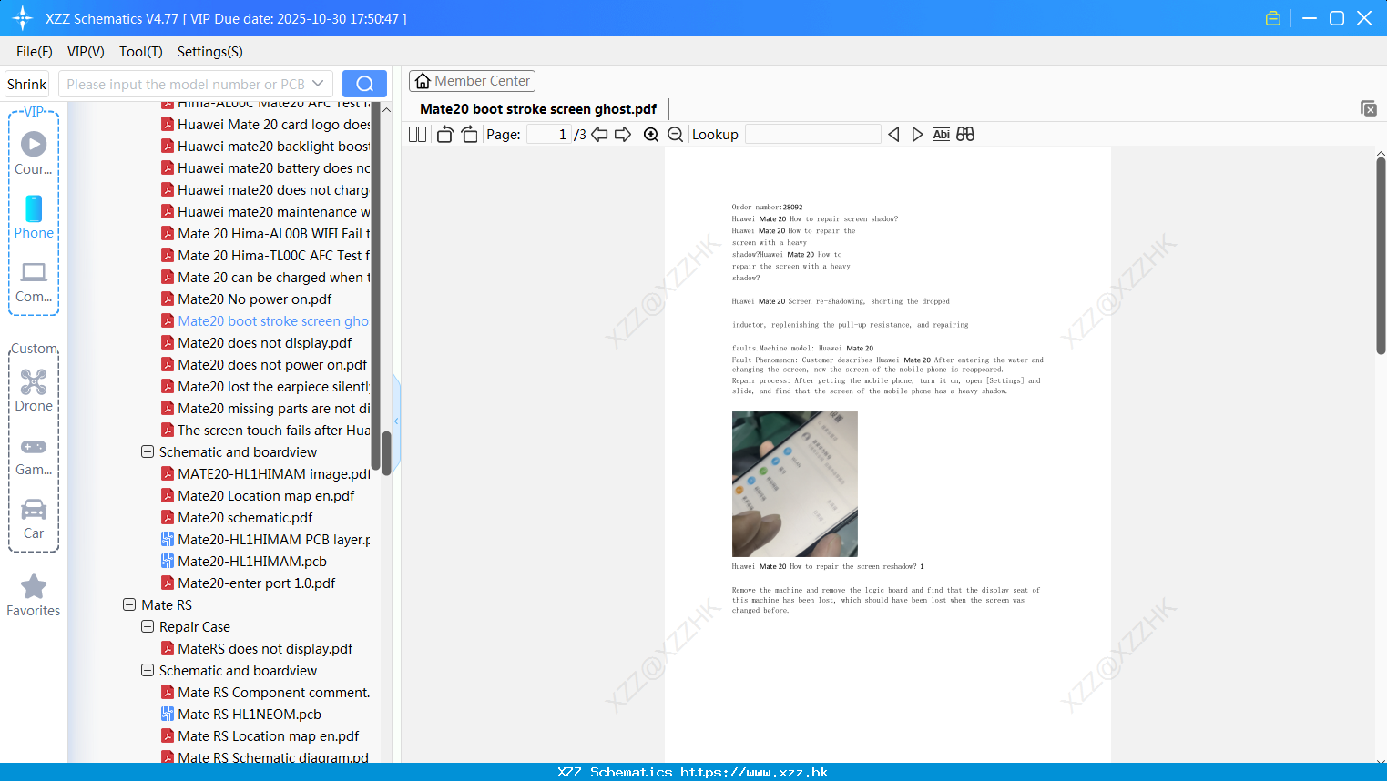
Task: Open MateRS does not display.pdf
Action: point(265,648)
